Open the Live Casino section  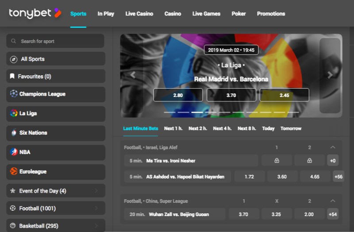click(x=139, y=14)
